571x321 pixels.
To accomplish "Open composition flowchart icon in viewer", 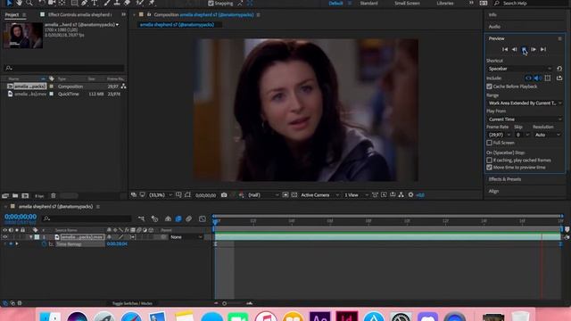I will pos(401,195).
